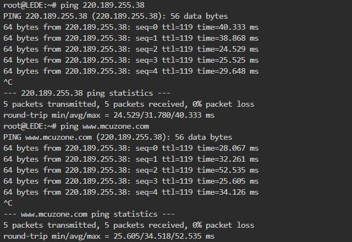Image resolution: width=352 pixels, height=242 pixels.
Task: Click the '--- www.mcuzone.com ping statistics ---' header
Action: point(89,214)
